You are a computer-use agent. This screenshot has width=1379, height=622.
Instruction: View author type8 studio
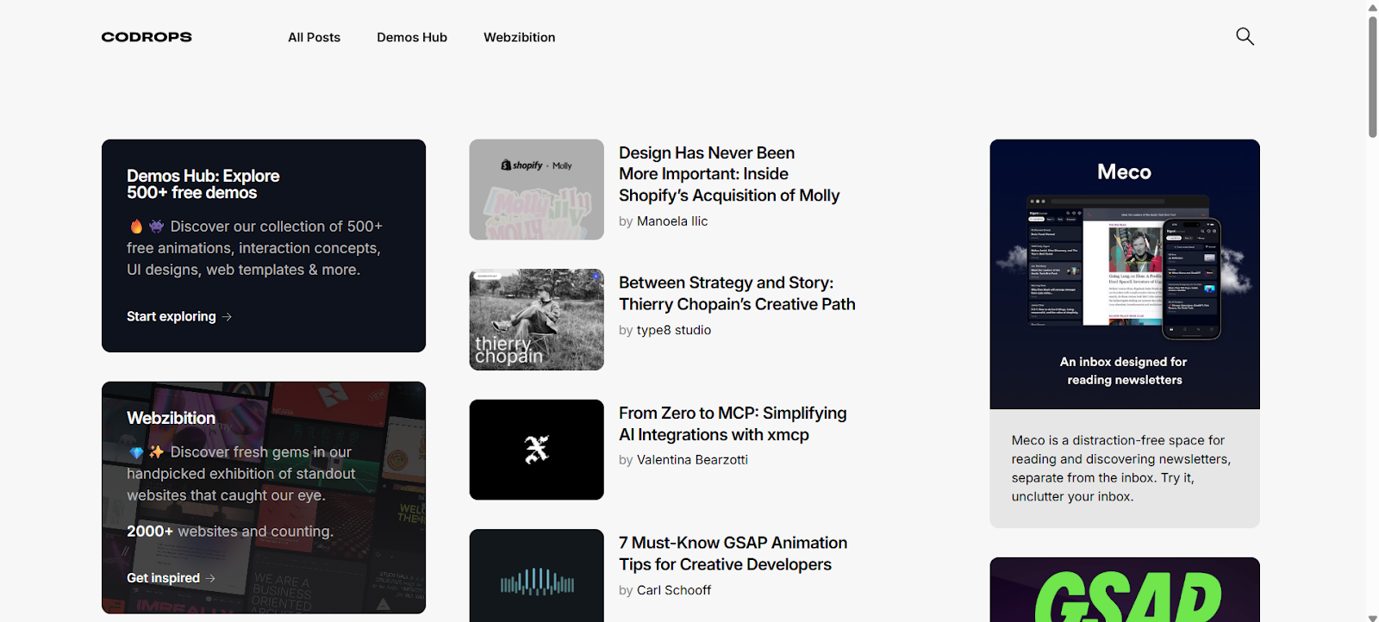674,330
